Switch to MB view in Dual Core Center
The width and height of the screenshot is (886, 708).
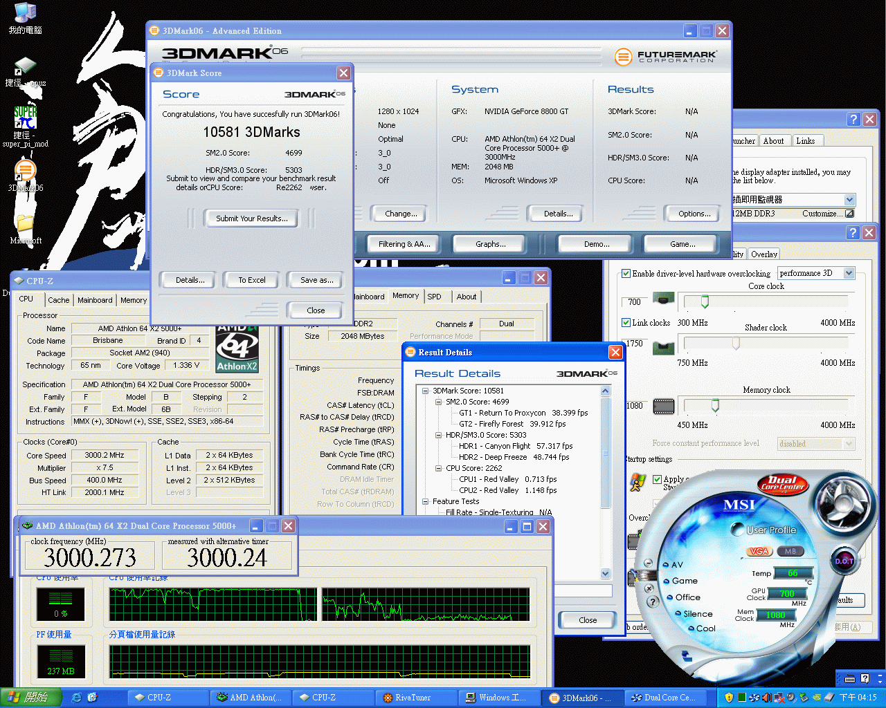click(x=790, y=551)
